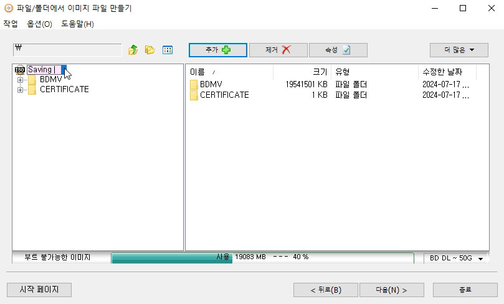Image resolution: width=504 pixels, height=304 pixels.
Task: Click the 제거 remove button
Action: click(x=278, y=50)
